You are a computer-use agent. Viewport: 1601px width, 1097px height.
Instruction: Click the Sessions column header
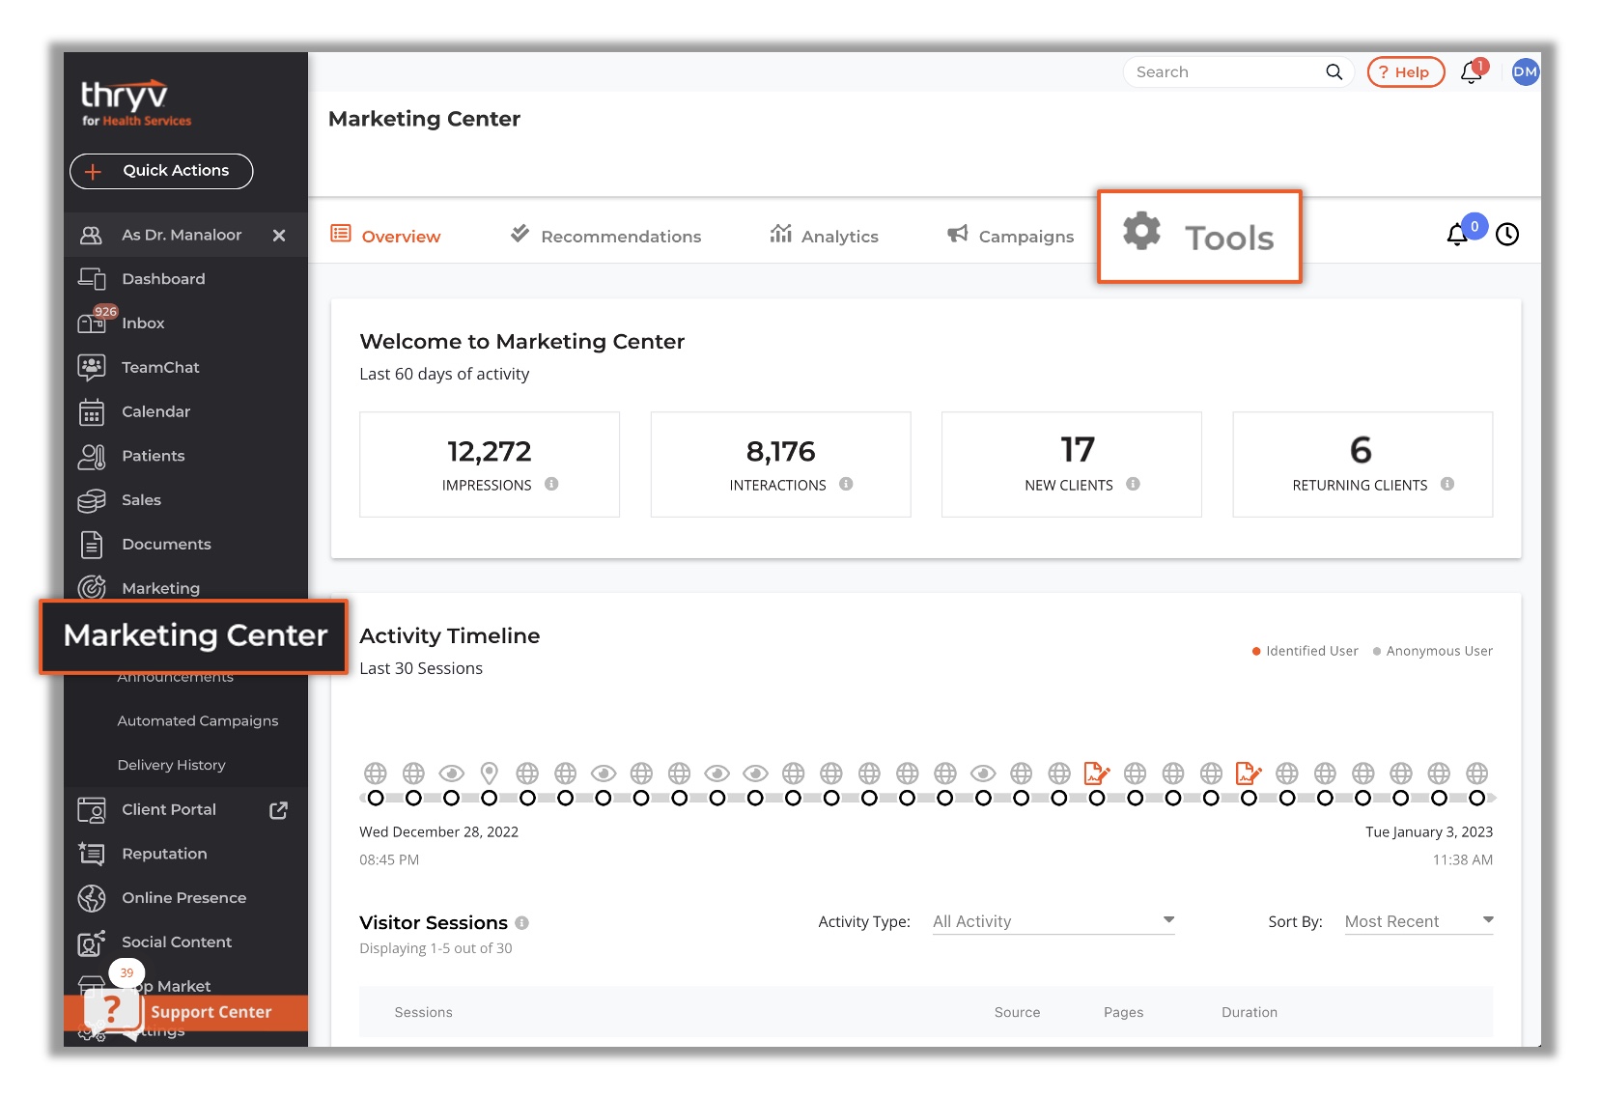(x=423, y=1013)
